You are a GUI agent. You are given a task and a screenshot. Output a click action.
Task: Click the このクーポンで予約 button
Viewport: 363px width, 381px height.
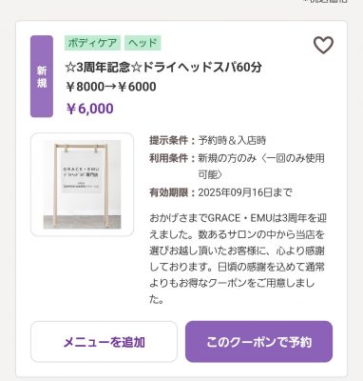(258, 342)
